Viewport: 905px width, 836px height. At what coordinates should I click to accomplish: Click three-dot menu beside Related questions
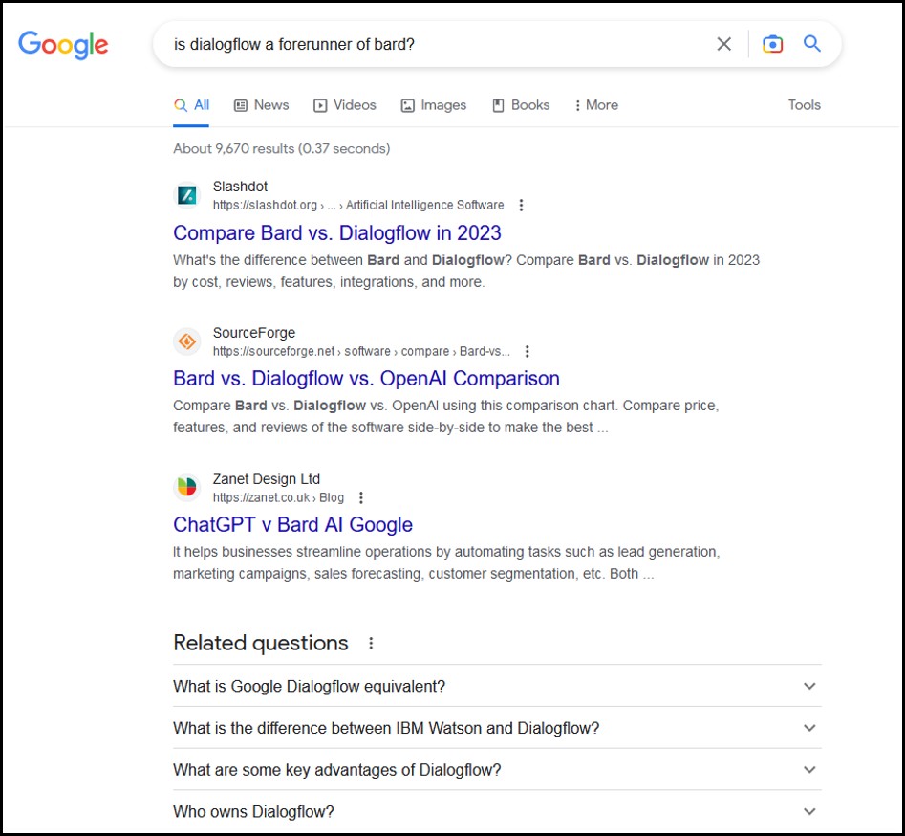click(x=371, y=644)
